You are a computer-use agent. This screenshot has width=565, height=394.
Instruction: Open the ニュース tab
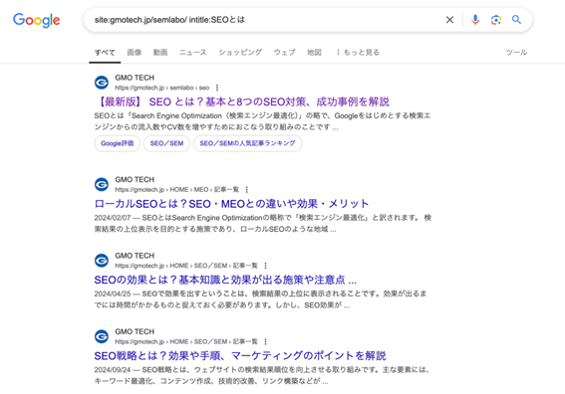coord(193,53)
